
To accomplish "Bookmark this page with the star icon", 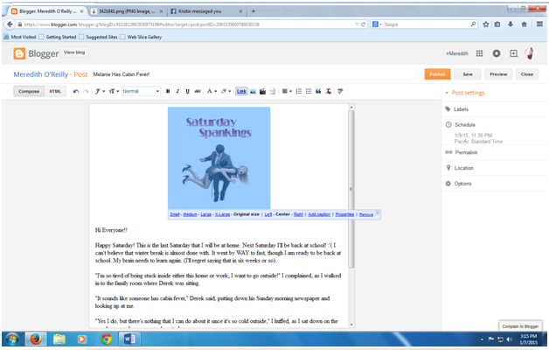I will pyautogui.click(x=486, y=24).
